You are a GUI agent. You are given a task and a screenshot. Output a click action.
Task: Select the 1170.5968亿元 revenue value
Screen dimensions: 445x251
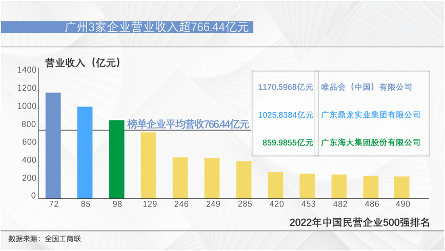click(286, 87)
